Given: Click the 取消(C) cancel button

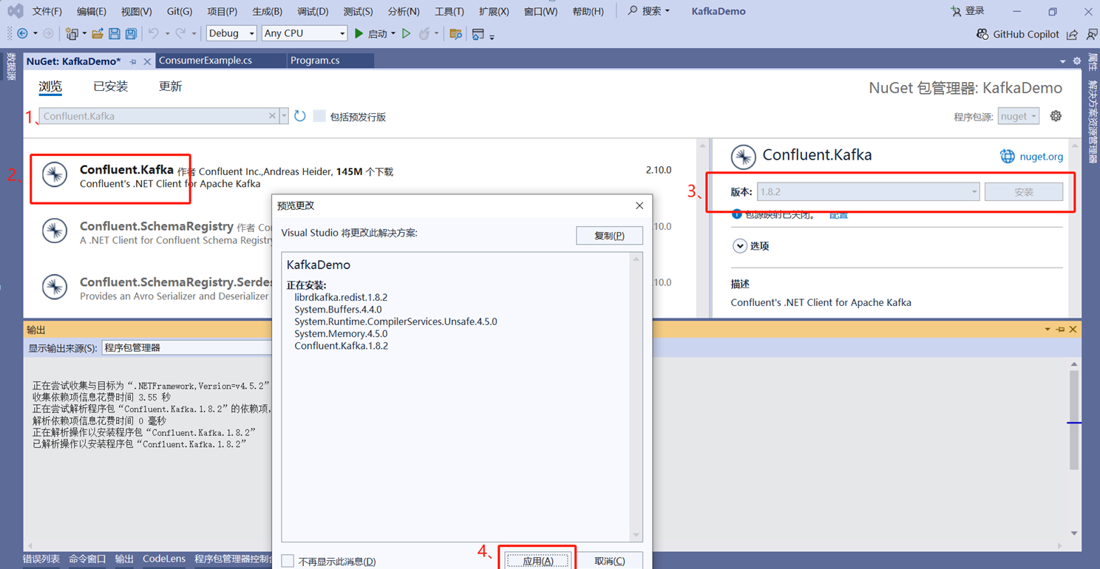Looking at the screenshot, I should pos(609,561).
